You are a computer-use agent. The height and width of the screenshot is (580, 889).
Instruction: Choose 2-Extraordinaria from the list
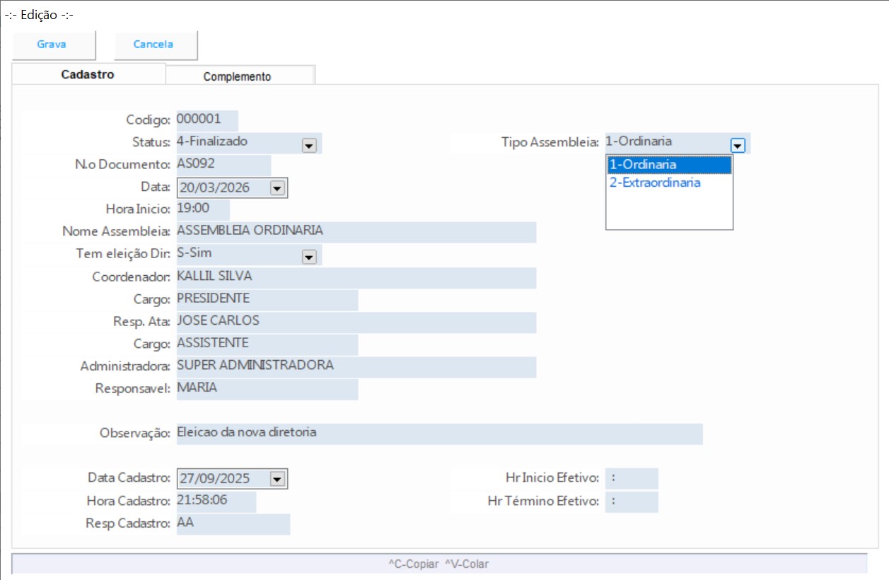(655, 182)
